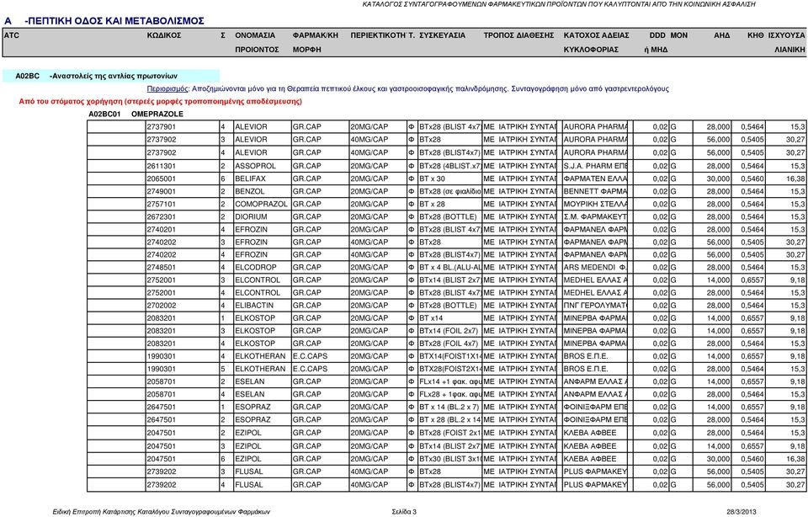Click code '2611301' in the table

162,166
